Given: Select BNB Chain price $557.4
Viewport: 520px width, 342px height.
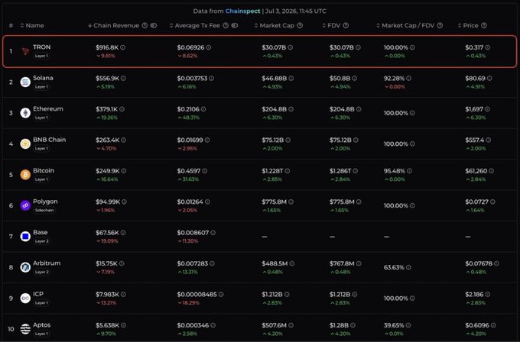Looking at the screenshot, I should [475, 140].
